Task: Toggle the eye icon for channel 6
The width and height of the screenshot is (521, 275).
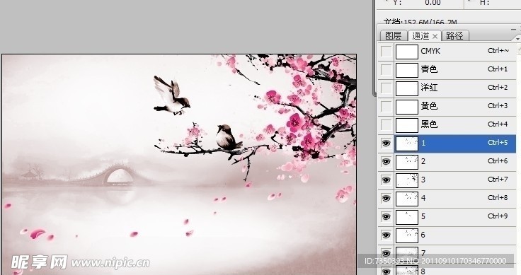Action: tap(386, 235)
